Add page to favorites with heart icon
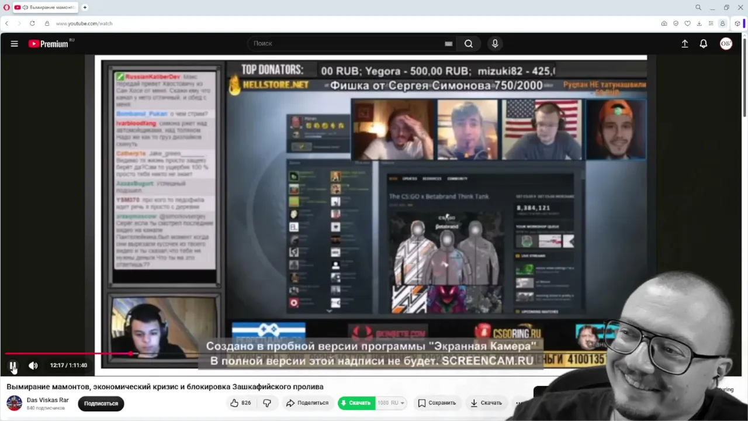 pos(687,23)
